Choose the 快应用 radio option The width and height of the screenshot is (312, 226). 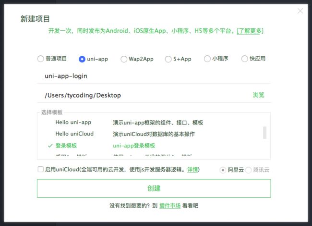244,59
